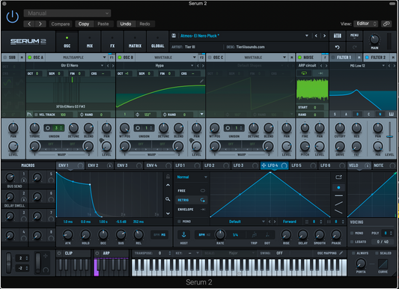Click the ENV 1 lock icon

168,176
